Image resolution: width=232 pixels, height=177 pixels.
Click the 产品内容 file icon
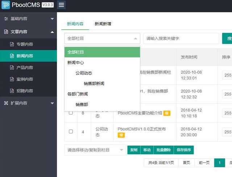(x=12, y=68)
